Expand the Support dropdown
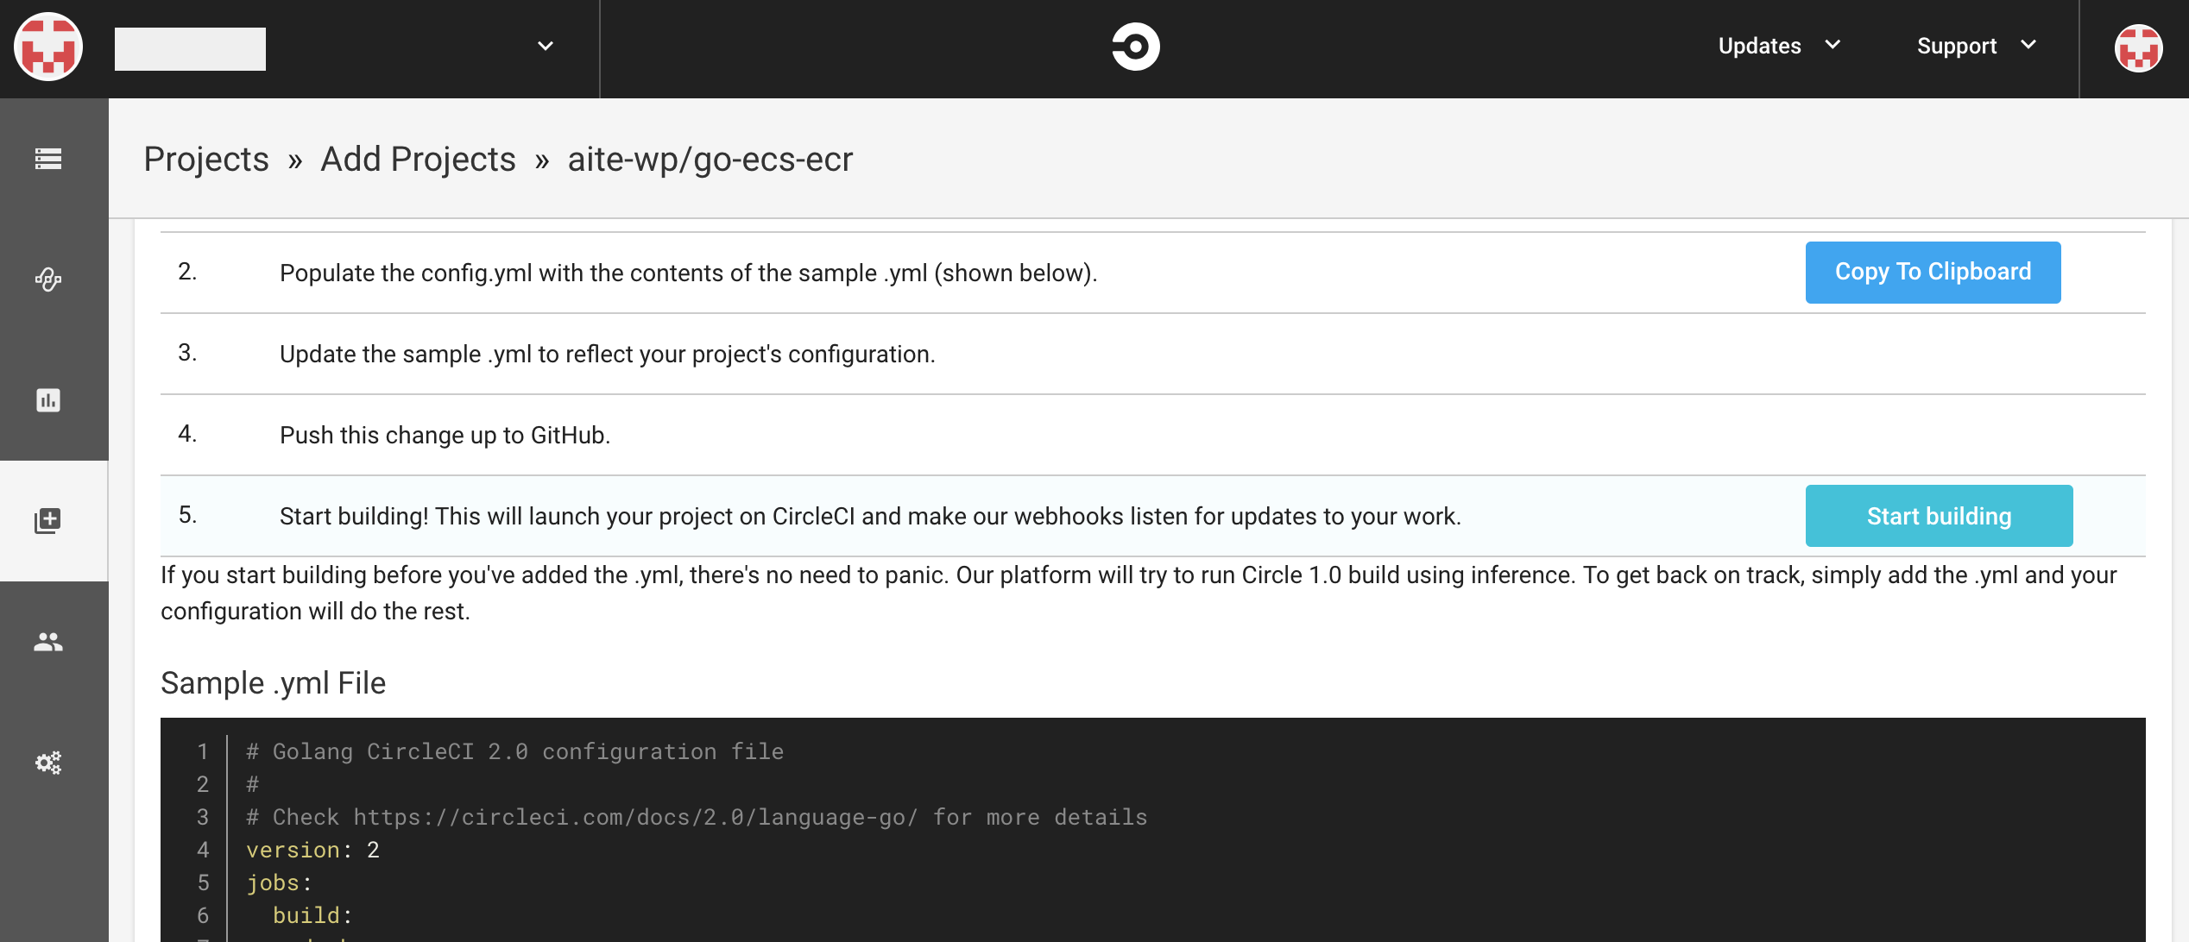Image resolution: width=2189 pixels, height=942 pixels. tap(1977, 46)
